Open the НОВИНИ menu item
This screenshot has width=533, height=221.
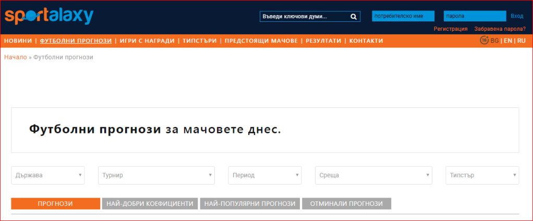click(18, 41)
